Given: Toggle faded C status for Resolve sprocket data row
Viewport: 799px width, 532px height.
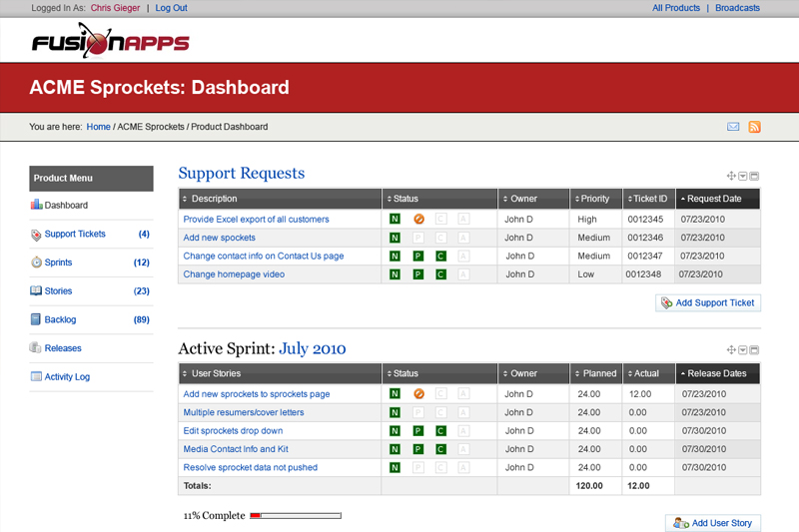Looking at the screenshot, I should point(440,468).
